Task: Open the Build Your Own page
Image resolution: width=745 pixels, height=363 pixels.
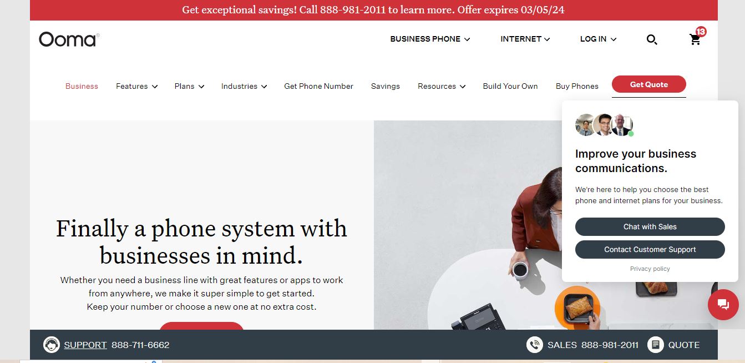Action: 510,86
